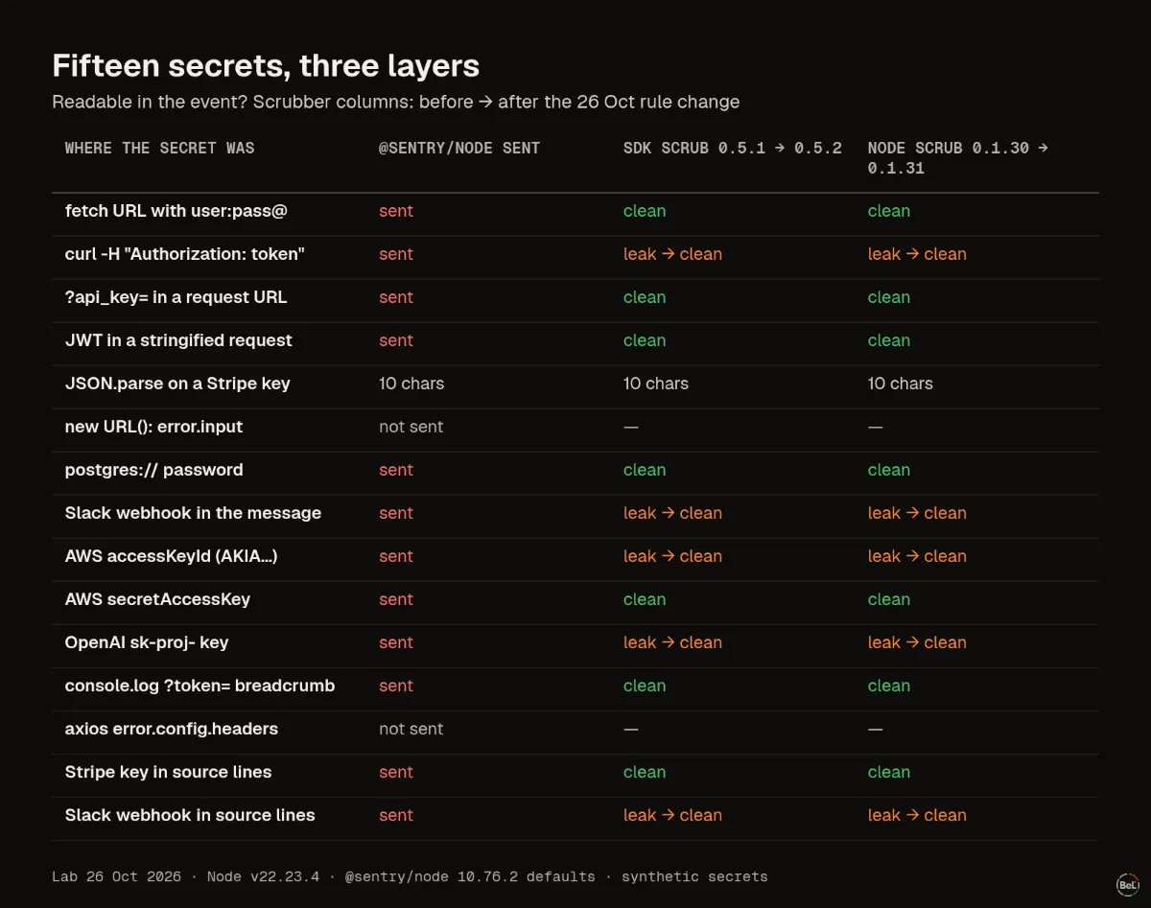The width and height of the screenshot is (1151, 908).
Task: Click Node "leak → clean" in Slack source lines row
Action: pyautogui.click(x=917, y=815)
